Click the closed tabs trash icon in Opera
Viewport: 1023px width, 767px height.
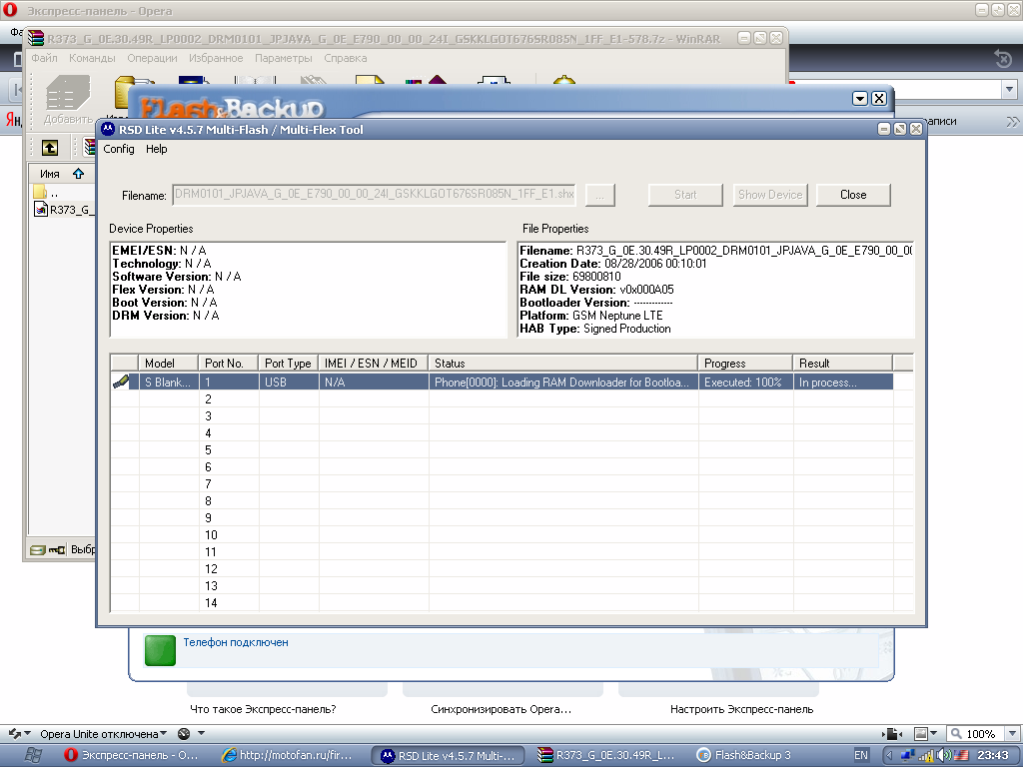1003,59
